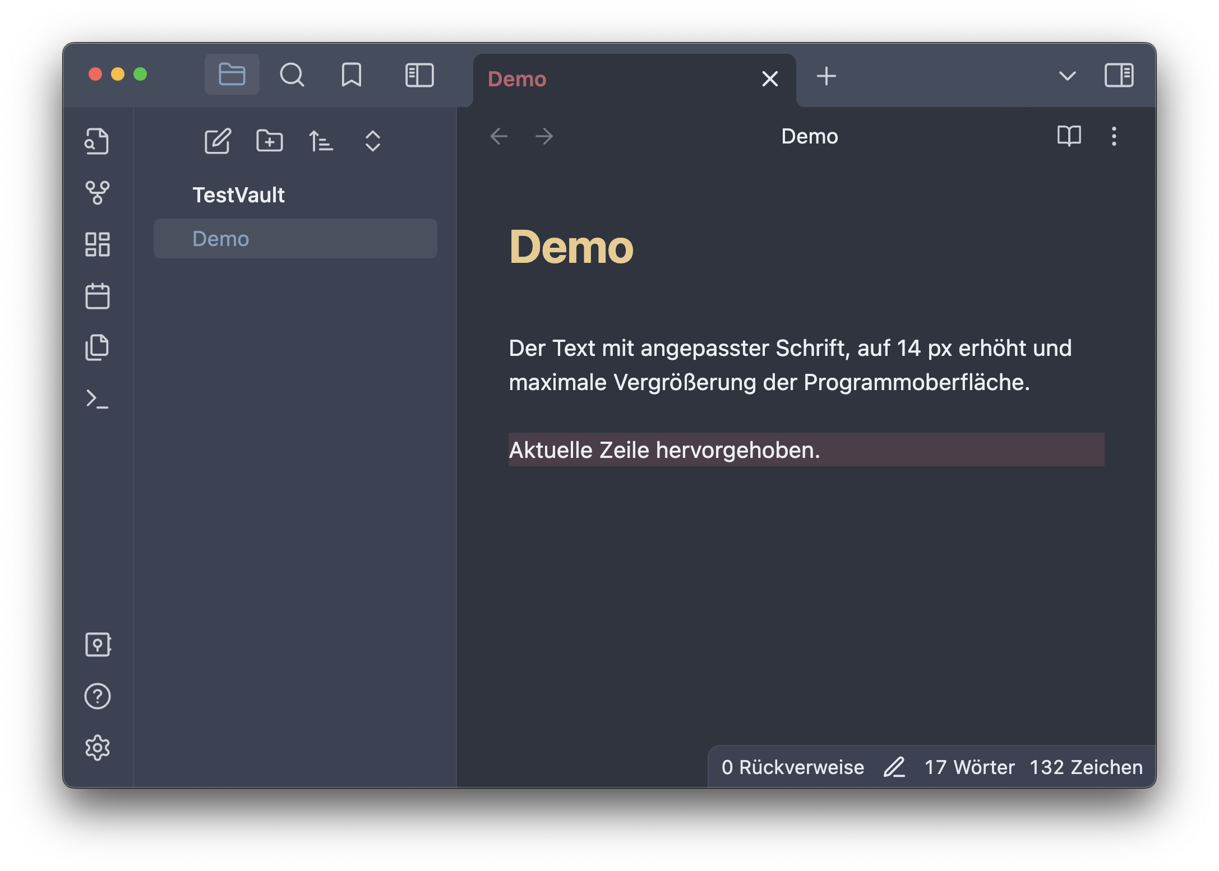This screenshot has width=1219, height=871.
Task: Select the Demo tab
Action: tap(634, 80)
